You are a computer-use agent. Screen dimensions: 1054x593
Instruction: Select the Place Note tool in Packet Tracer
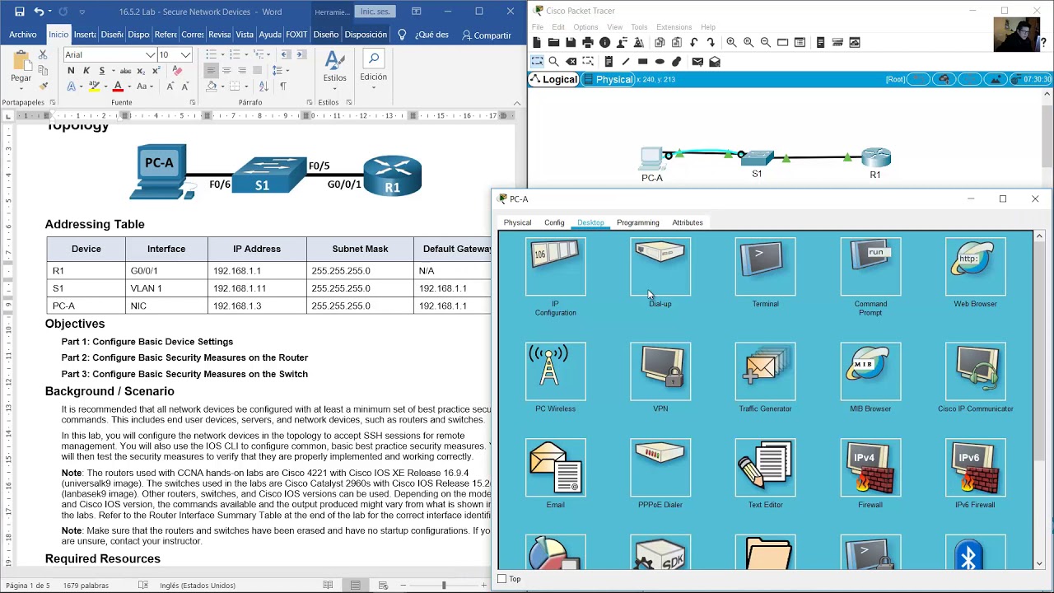(x=609, y=62)
